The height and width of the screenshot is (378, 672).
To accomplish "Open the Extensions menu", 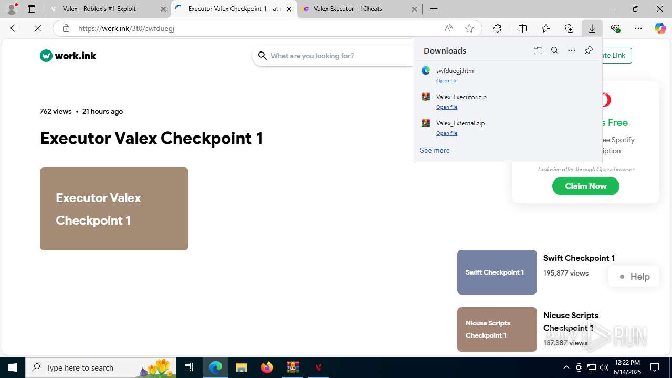I will 497,28.
